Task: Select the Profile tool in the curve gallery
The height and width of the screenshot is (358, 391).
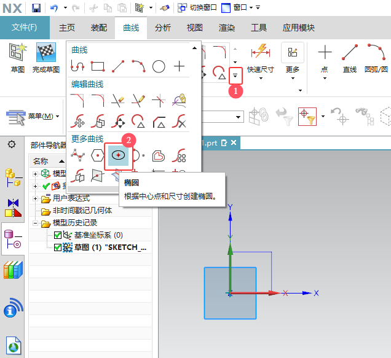Action: (x=77, y=66)
